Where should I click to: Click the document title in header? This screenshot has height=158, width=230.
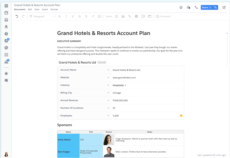37,5
